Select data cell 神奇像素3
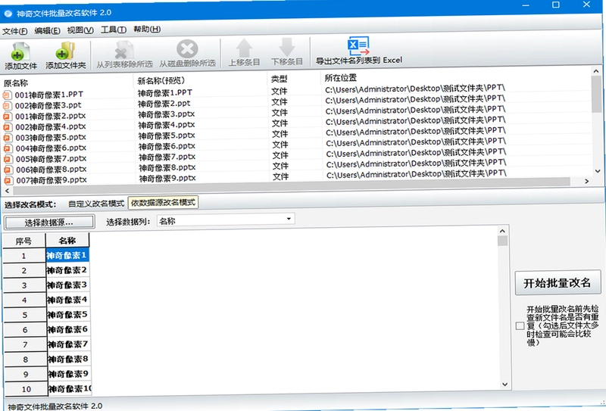The height and width of the screenshot is (411, 606). 68,285
